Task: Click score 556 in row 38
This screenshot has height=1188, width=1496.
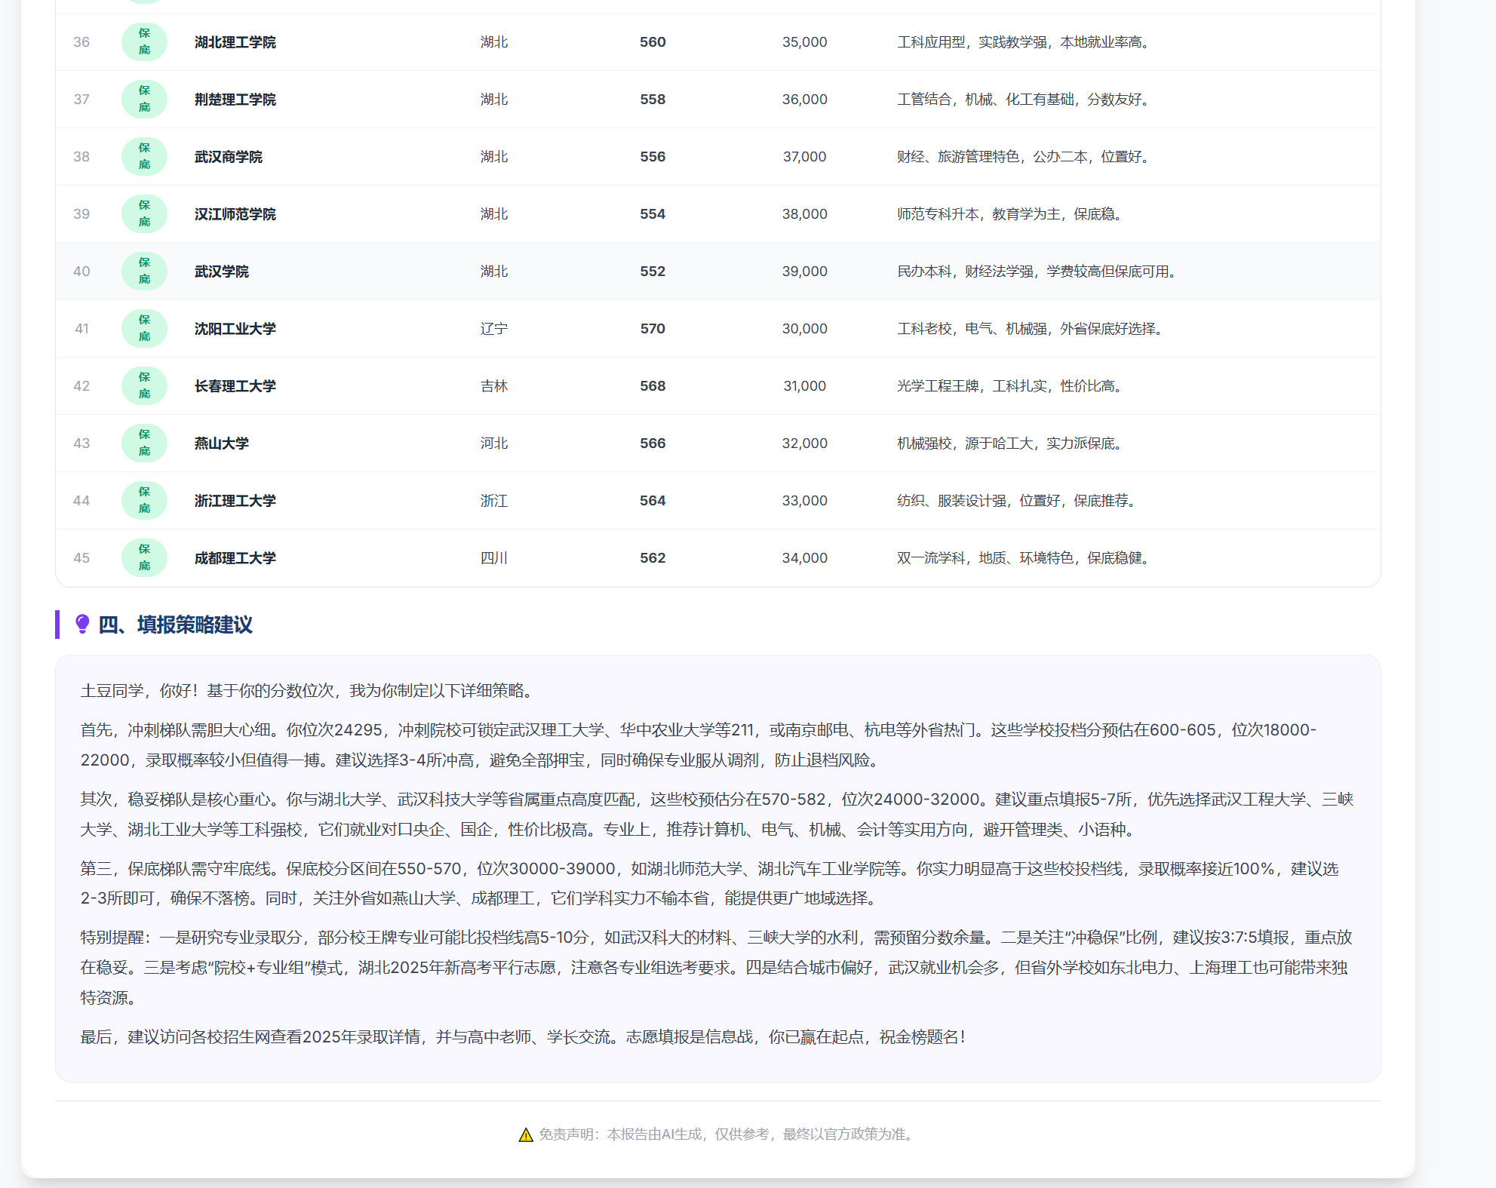Action: coord(653,157)
